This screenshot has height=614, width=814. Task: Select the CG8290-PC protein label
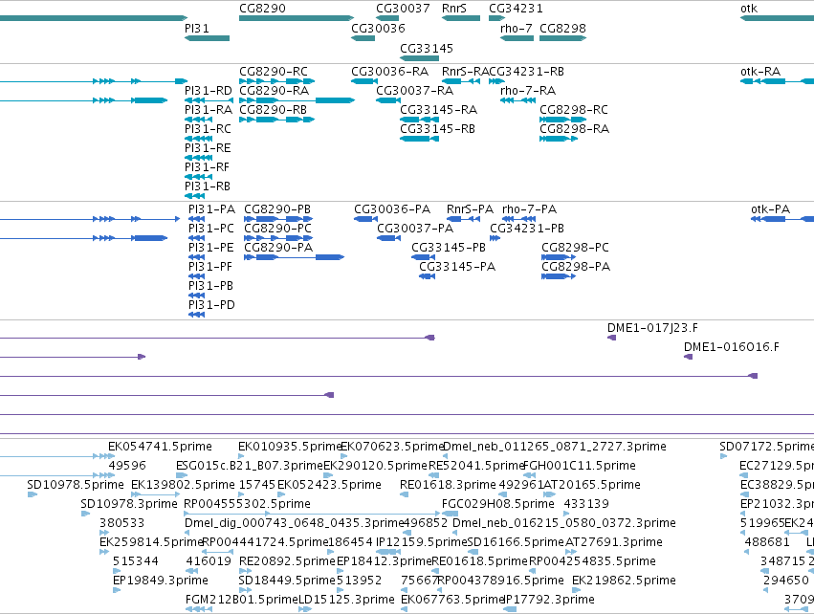pyautogui.click(x=277, y=229)
